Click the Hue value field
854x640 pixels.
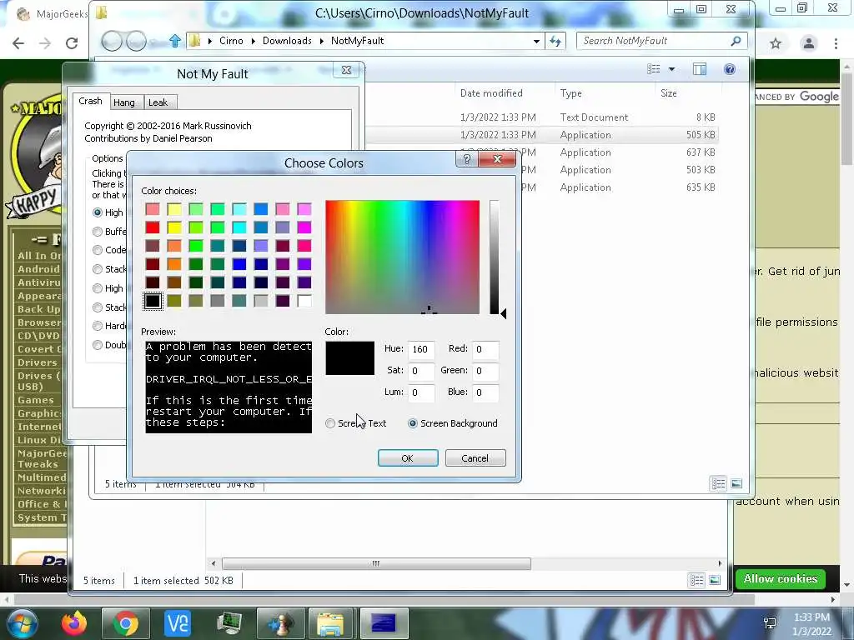pyautogui.click(x=421, y=349)
